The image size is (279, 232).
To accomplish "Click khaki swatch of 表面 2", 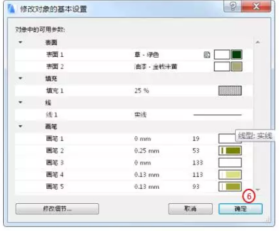I will point(236,66).
